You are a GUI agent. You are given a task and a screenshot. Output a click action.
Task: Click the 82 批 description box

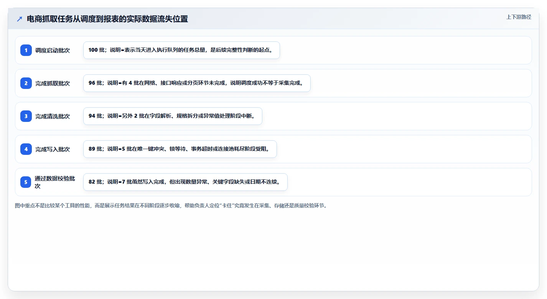[x=185, y=182]
